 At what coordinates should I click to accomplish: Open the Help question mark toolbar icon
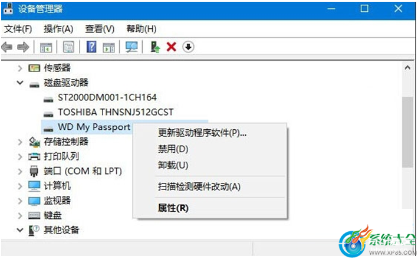(x=91, y=47)
